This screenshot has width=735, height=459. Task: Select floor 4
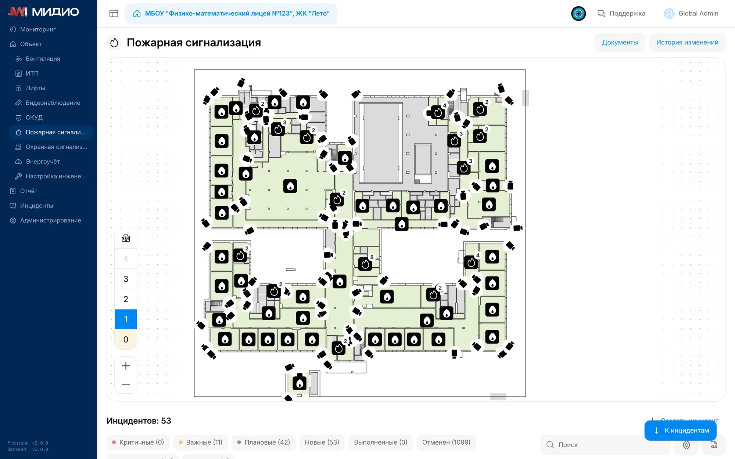click(x=126, y=259)
